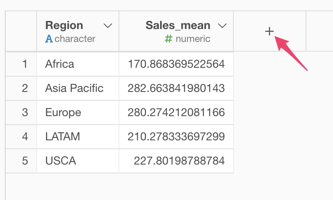The width and height of the screenshot is (333, 200).
Task: Select row number 3
Action: click(25, 112)
